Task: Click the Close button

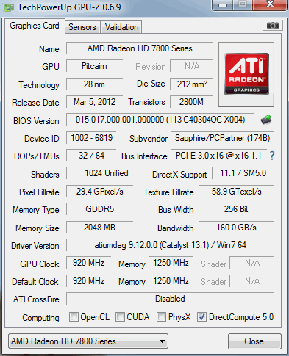Action: coord(254,341)
